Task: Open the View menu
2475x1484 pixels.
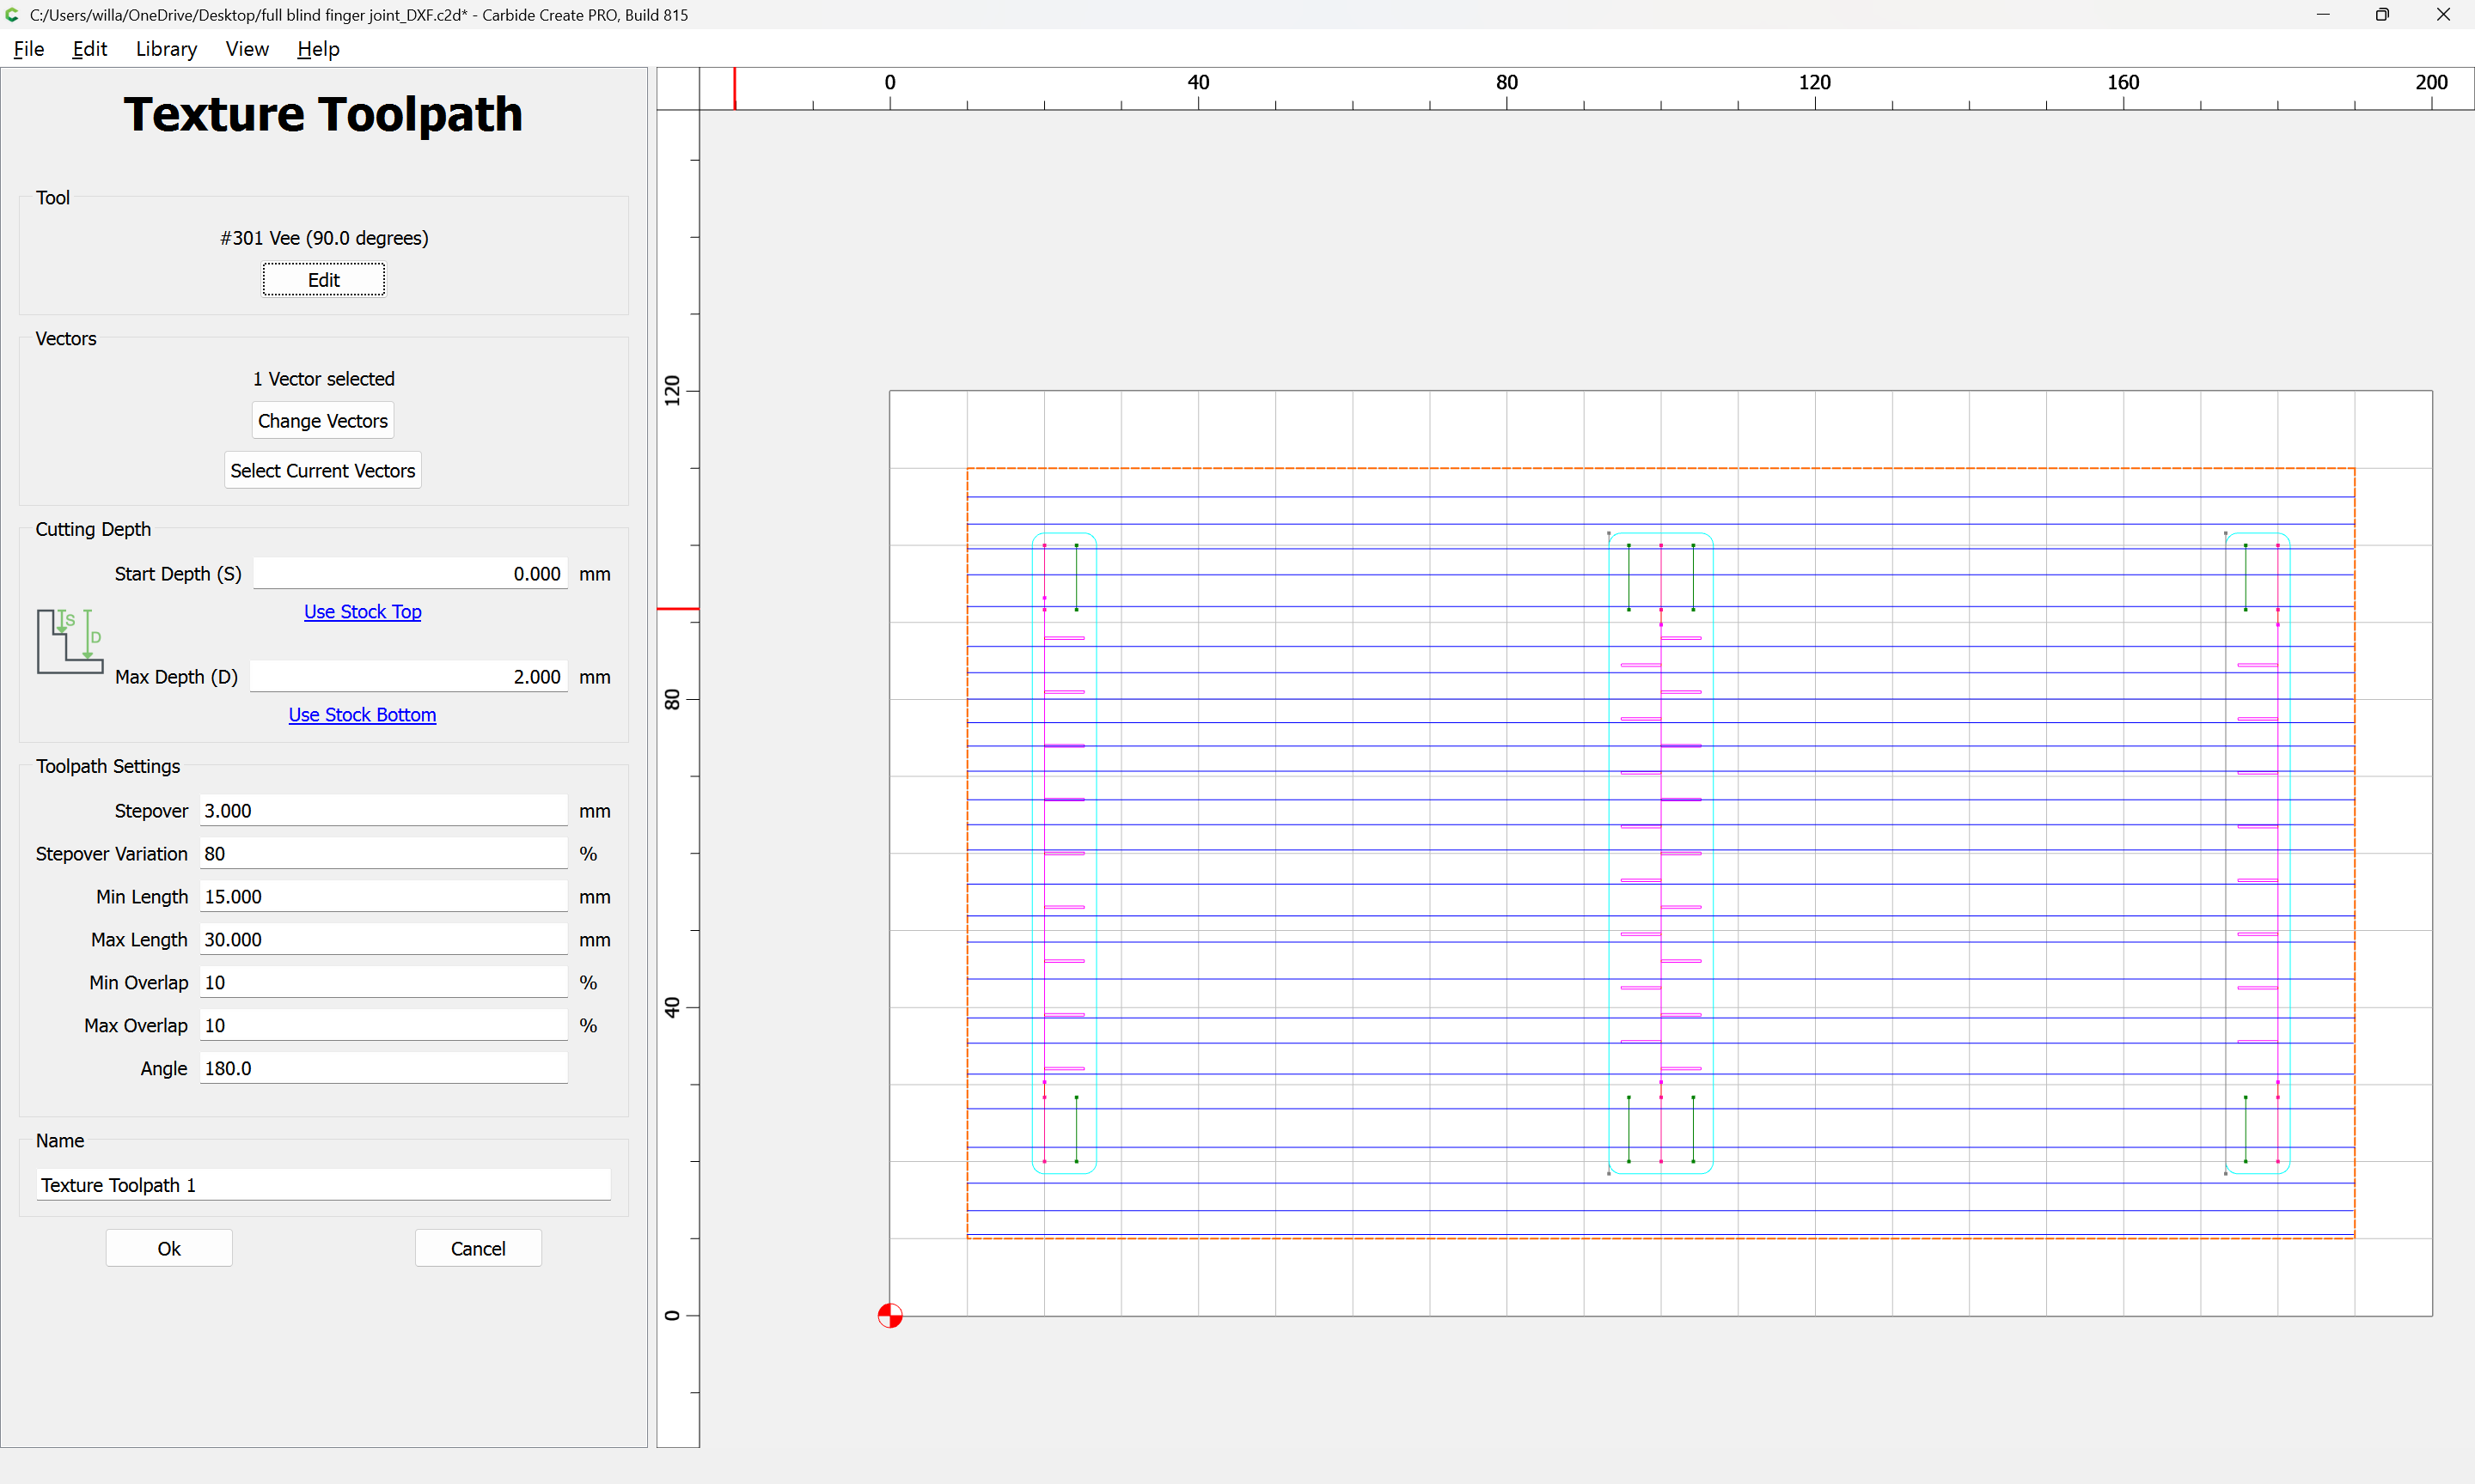Action: tap(247, 49)
